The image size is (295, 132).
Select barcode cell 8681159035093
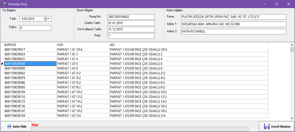(30, 87)
